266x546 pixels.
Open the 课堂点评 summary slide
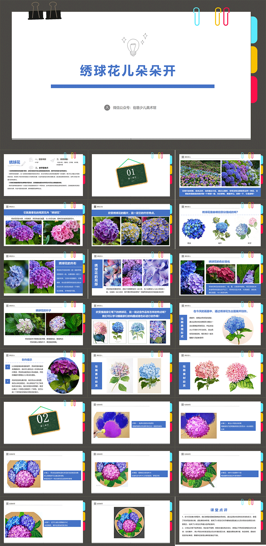coord(219,521)
